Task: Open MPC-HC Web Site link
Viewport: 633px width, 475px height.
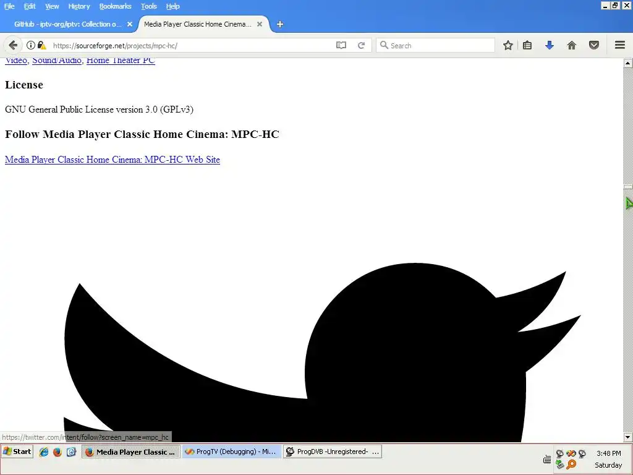Action: (113, 160)
